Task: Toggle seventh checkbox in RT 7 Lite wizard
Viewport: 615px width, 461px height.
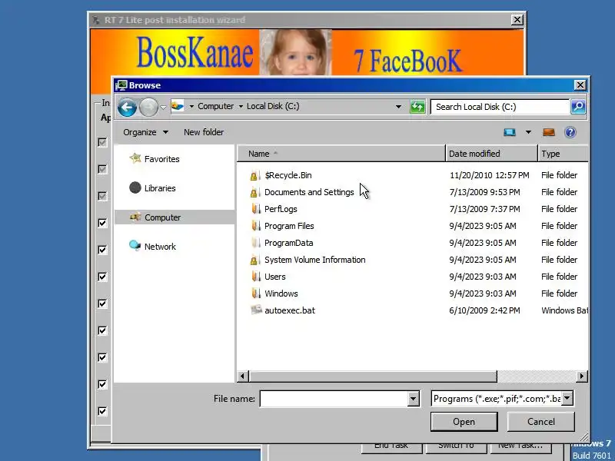Action: [102, 303]
